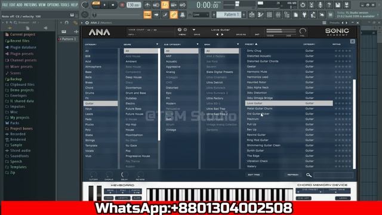Click the ANA SAVE button
Viewport: 382px width, 215px height.
coord(197,35)
